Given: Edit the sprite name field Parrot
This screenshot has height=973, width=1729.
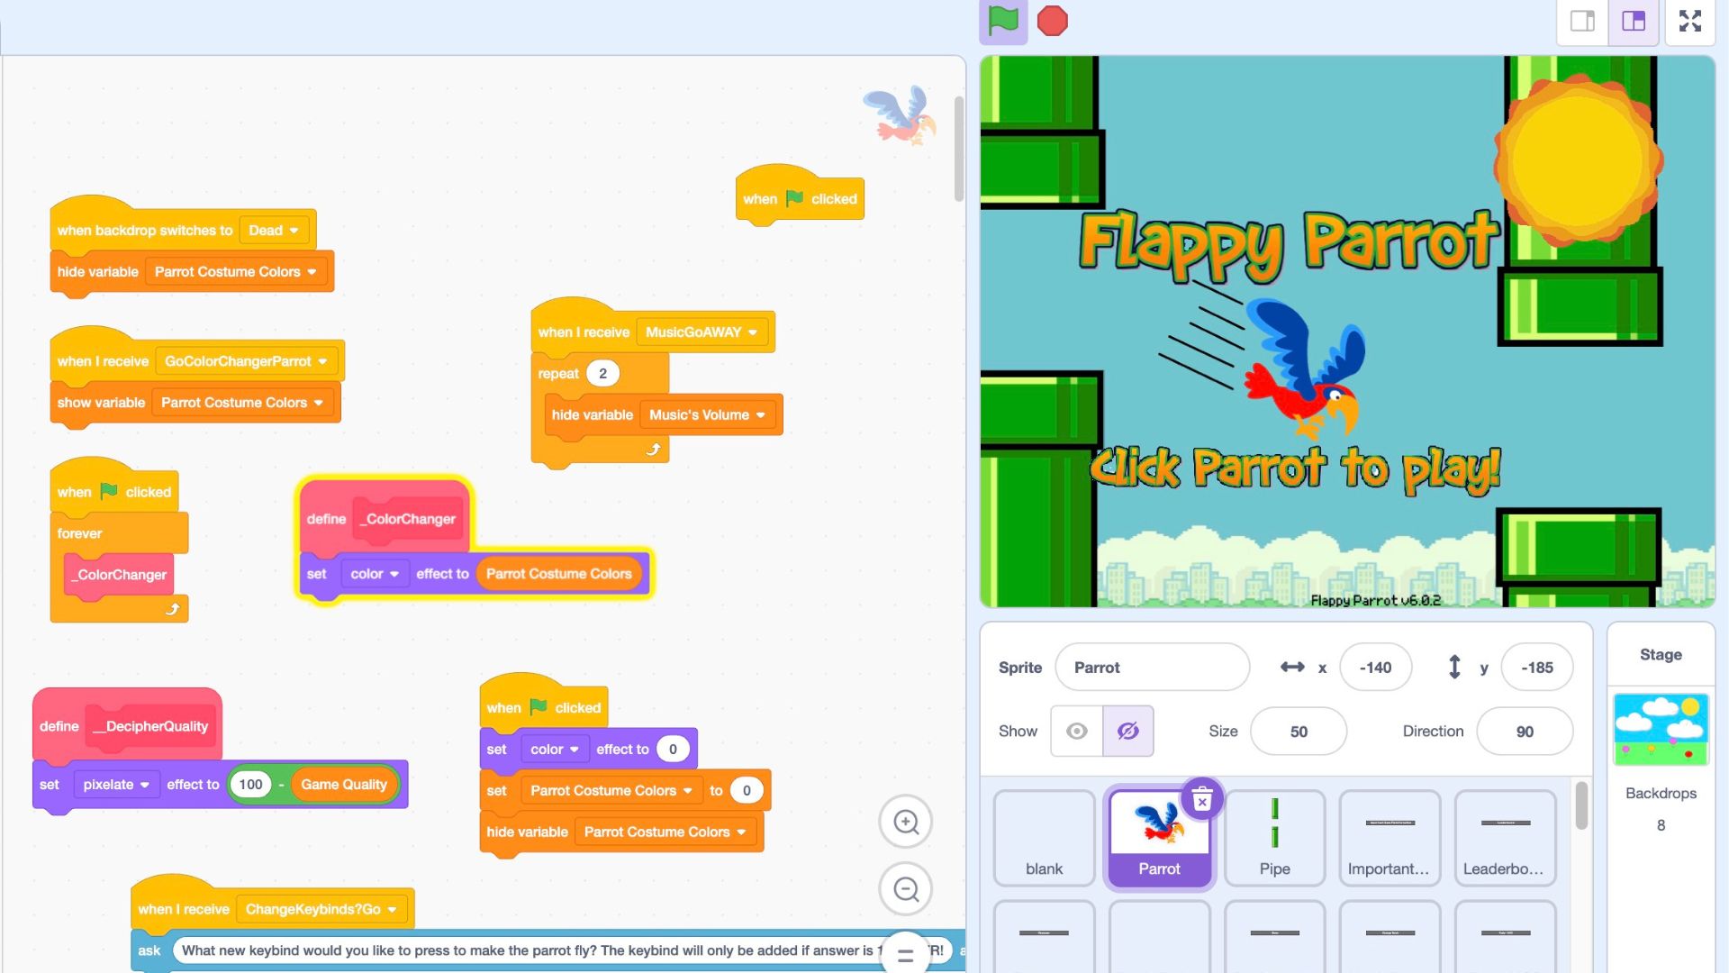Looking at the screenshot, I should 1152,668.
